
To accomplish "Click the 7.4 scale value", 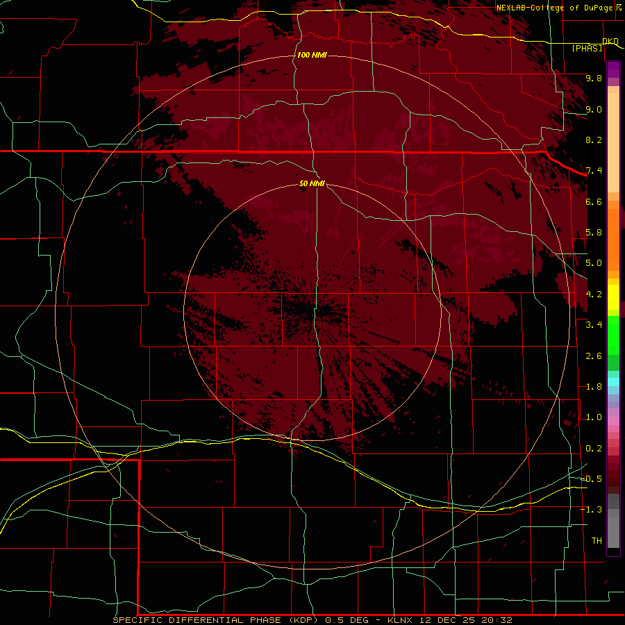I will point(594,171).
